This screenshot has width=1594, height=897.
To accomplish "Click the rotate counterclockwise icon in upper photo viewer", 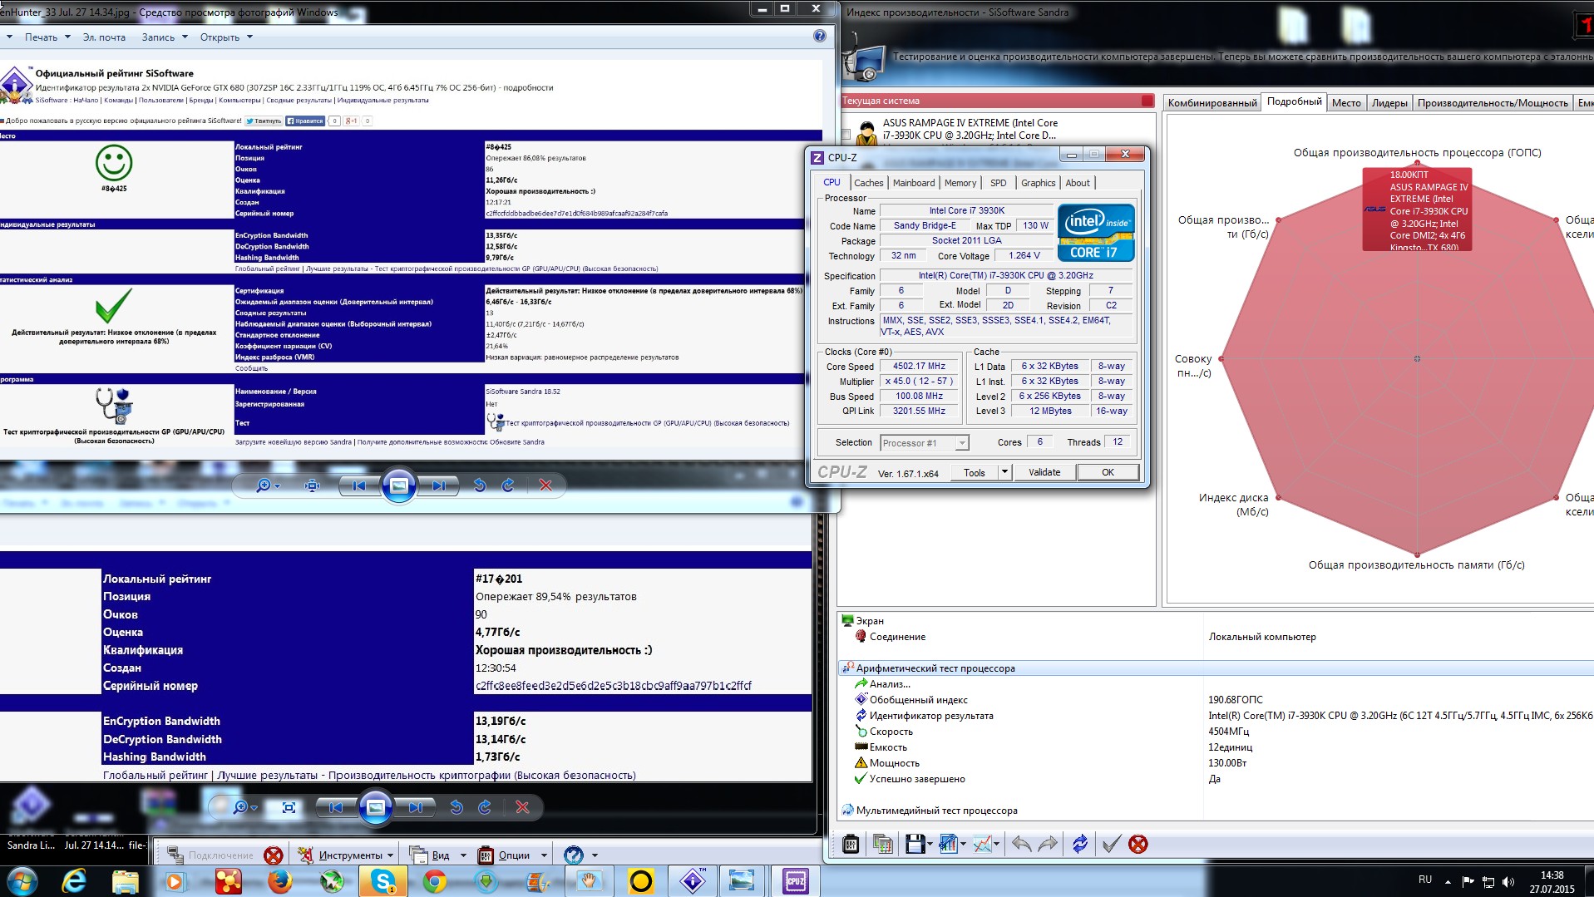I will click(480, 485).
